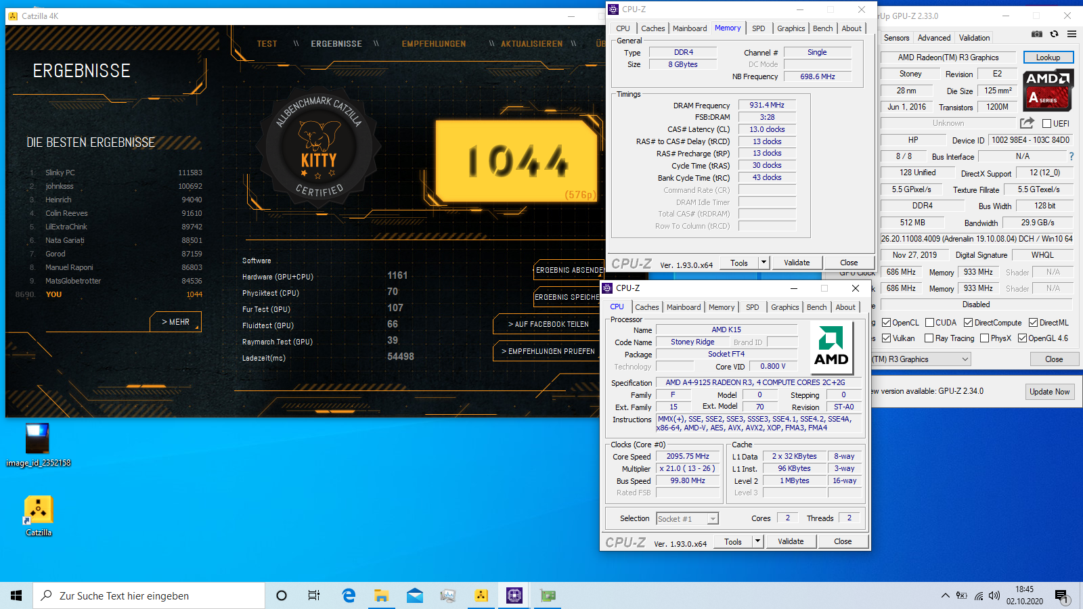Click Update Now in GPU-Z

pyautogui.click(x=1050, y=391)
